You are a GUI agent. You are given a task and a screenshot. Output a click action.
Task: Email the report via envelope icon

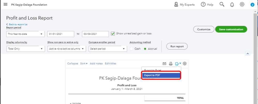tap(164, 64)
